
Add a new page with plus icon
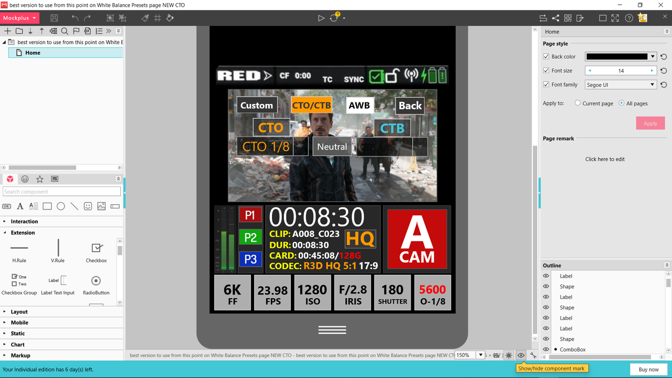[7, 31]
